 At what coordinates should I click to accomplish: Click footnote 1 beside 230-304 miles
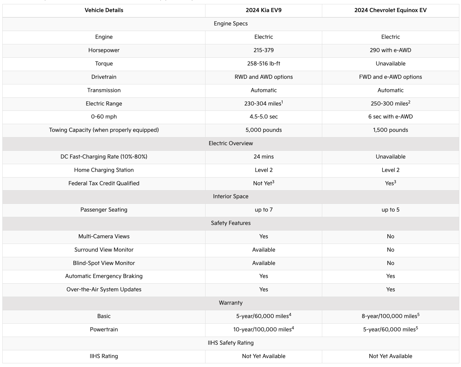pos(282,102)
